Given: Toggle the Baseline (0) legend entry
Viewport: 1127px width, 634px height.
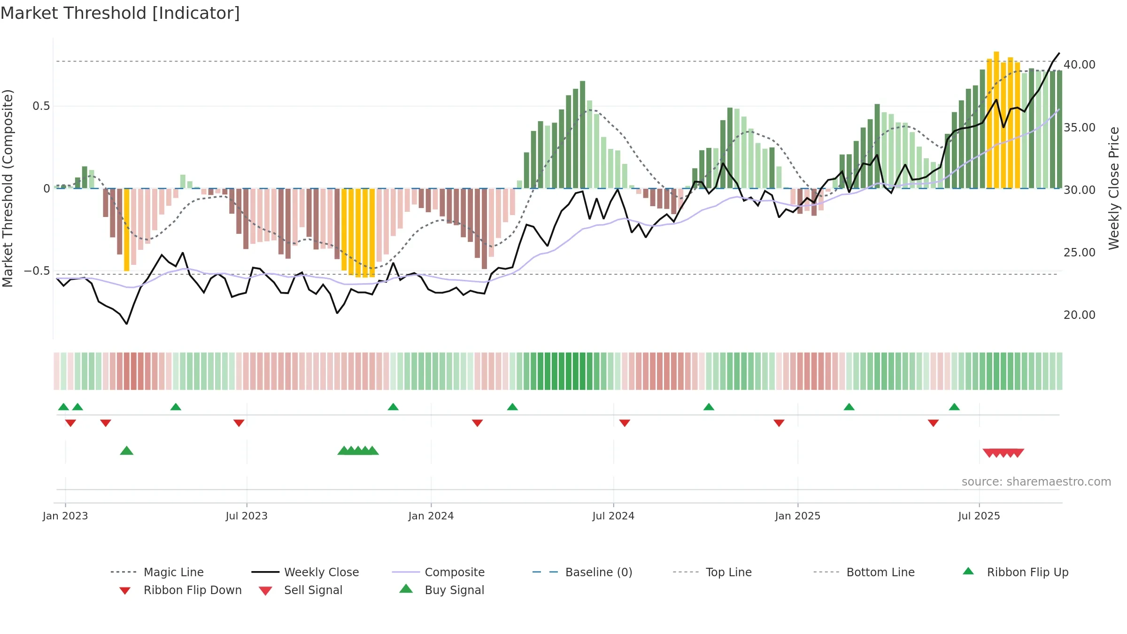Looking at the screenshot, I should coord(582,572).
